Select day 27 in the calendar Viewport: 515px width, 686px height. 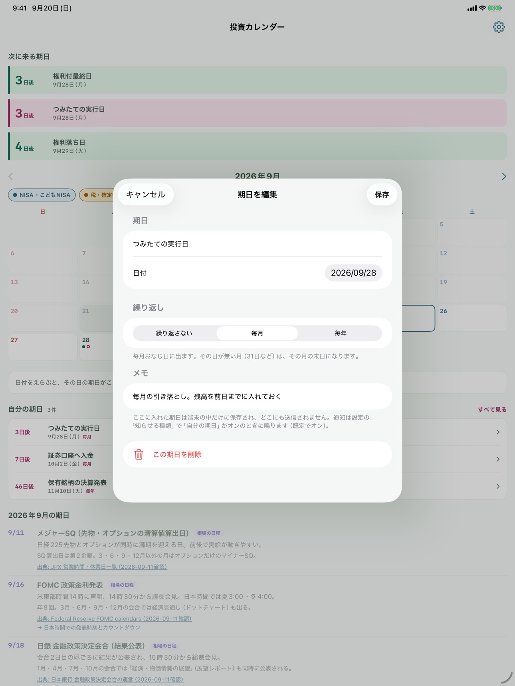tap(43, 347)
